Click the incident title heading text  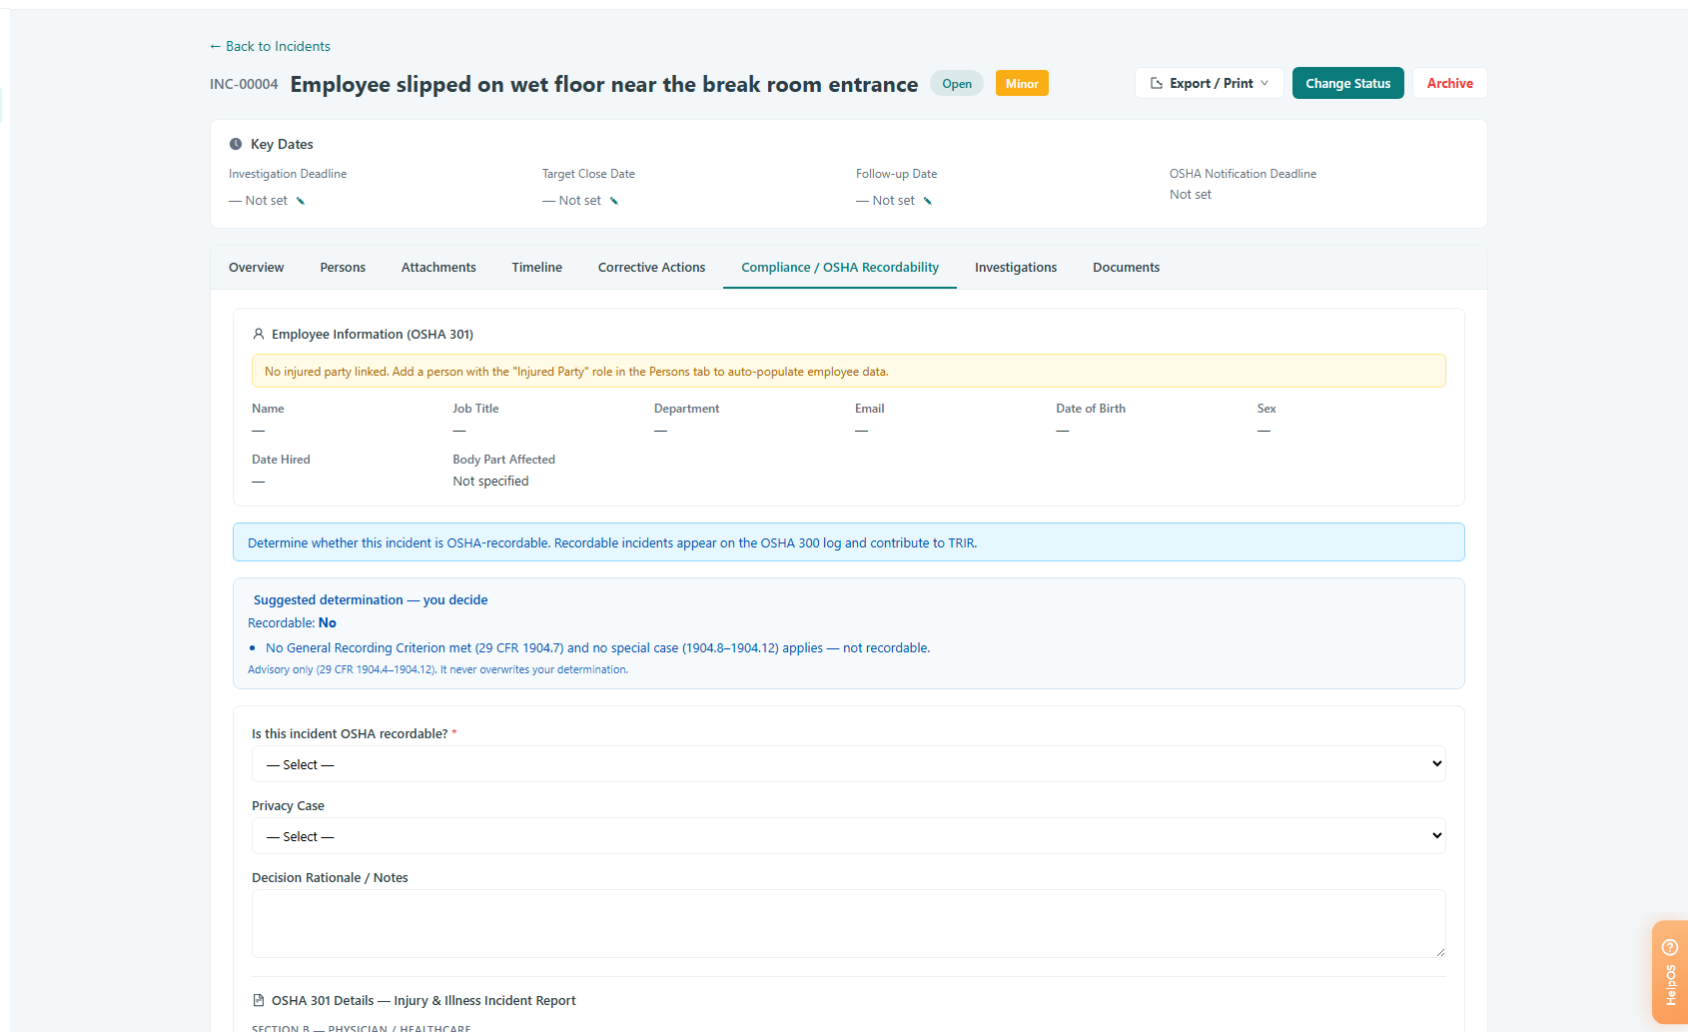(603, 84)
